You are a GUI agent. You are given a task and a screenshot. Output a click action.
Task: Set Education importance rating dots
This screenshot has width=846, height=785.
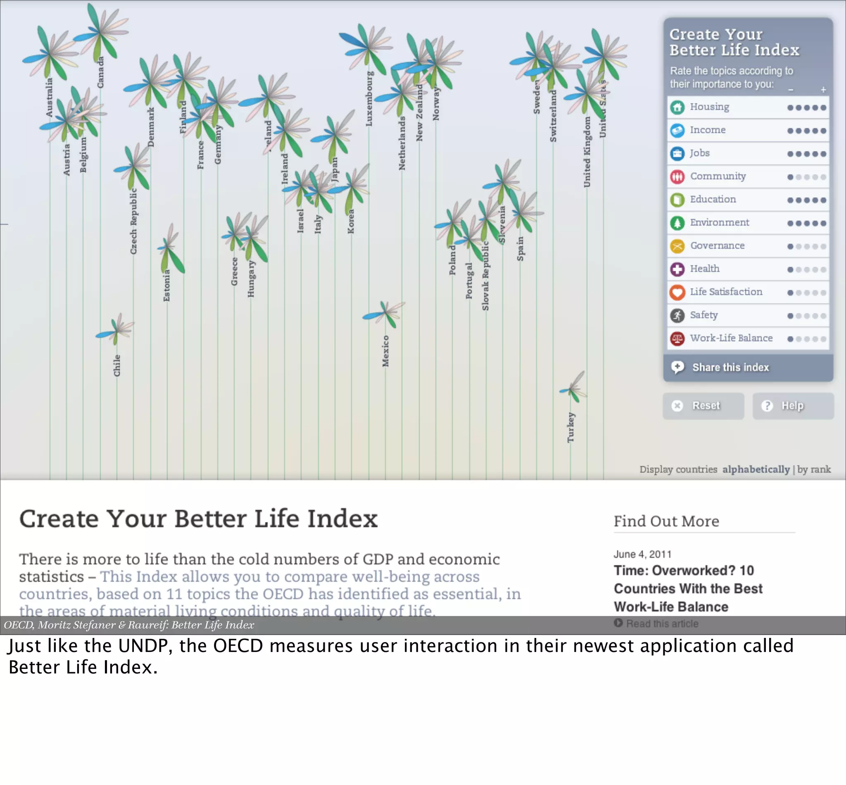click(807, 200)
